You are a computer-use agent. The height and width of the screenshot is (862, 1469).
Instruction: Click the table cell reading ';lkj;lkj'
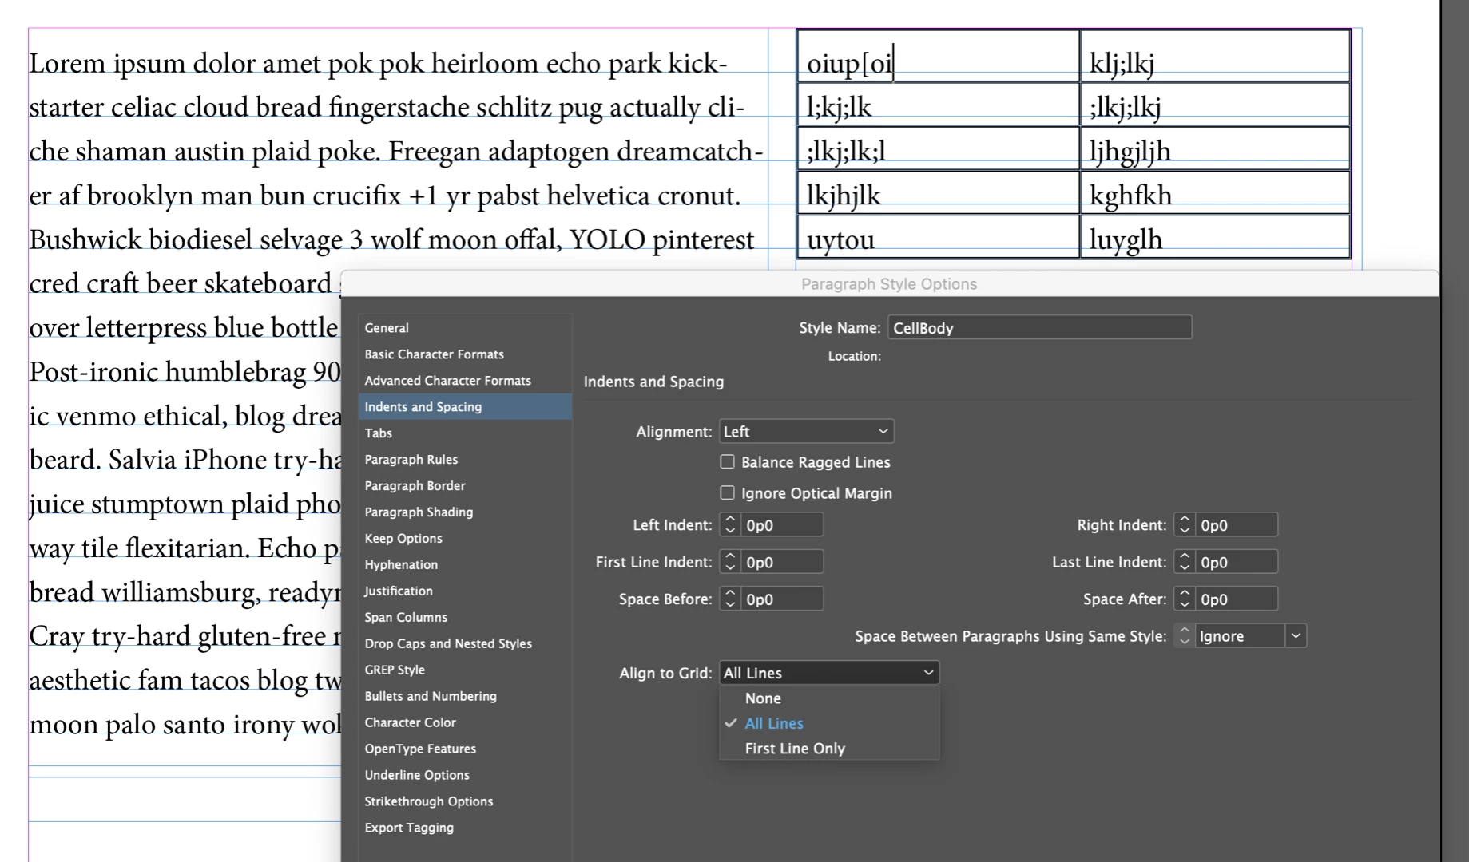(1215, 104)
